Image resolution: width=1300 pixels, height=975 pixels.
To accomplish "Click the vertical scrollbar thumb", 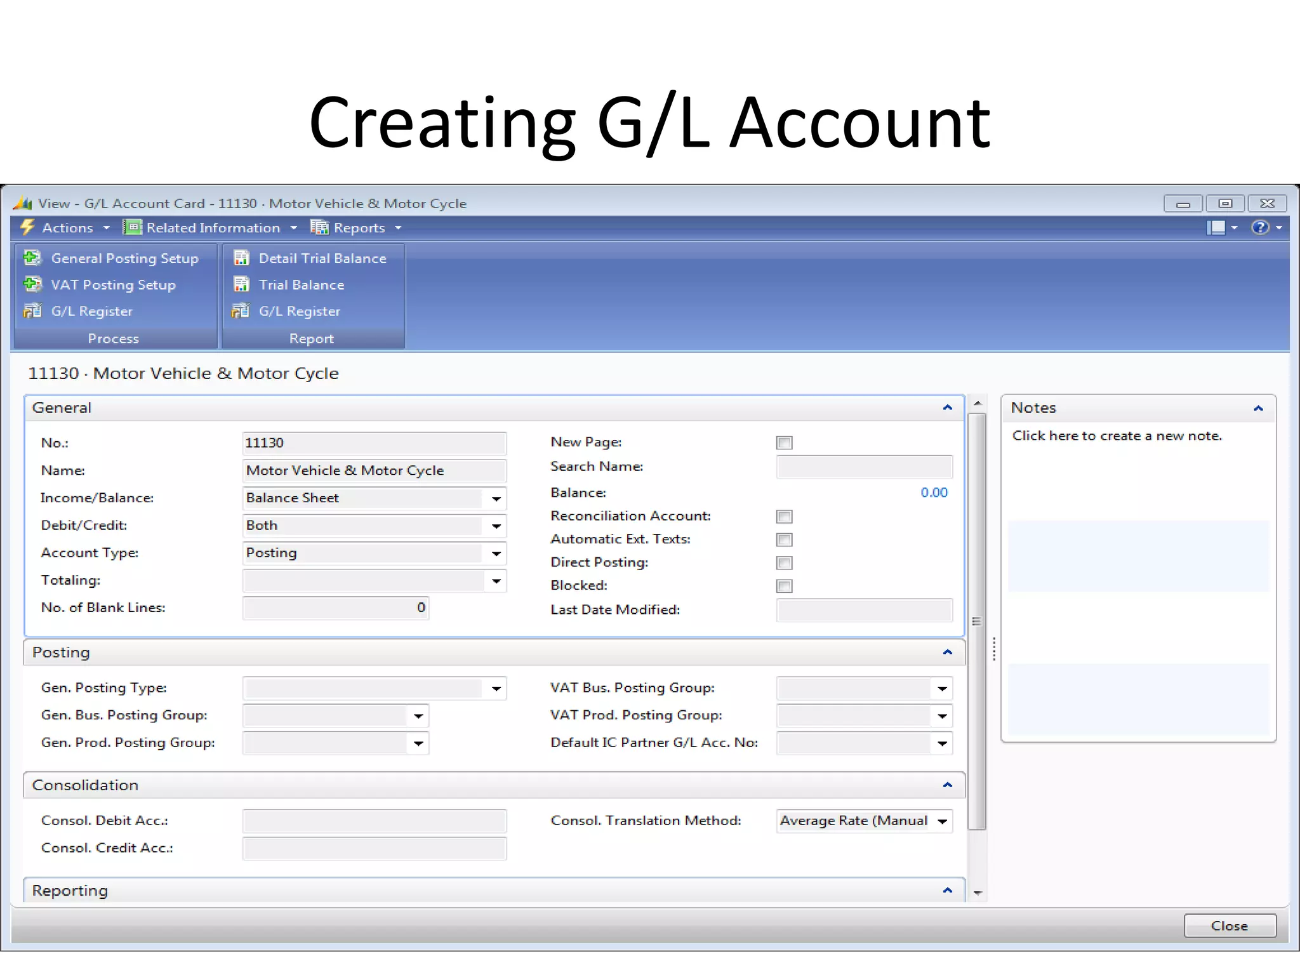I will (x=977, y=621).
